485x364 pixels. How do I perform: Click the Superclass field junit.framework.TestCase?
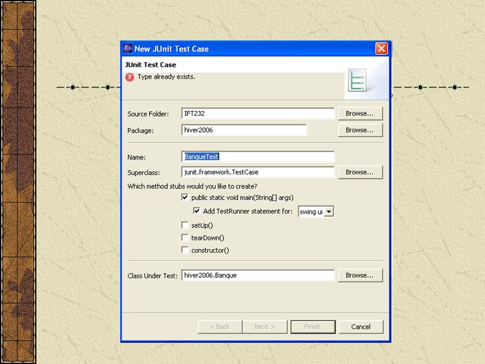258,172
